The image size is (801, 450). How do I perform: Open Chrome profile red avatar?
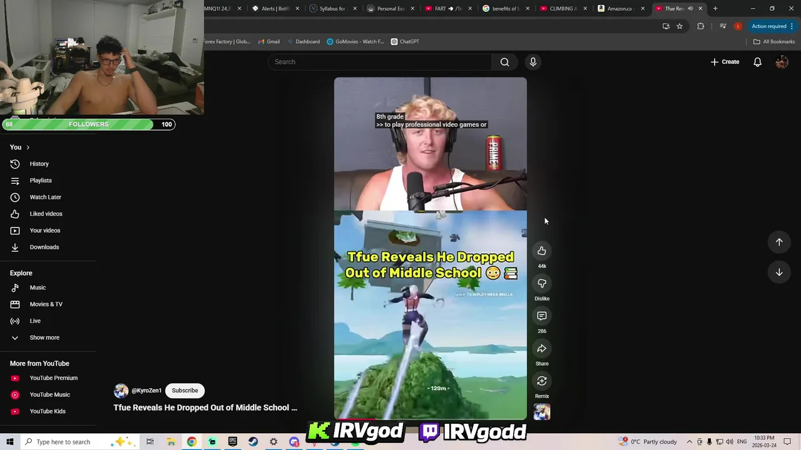coord(738,26)
